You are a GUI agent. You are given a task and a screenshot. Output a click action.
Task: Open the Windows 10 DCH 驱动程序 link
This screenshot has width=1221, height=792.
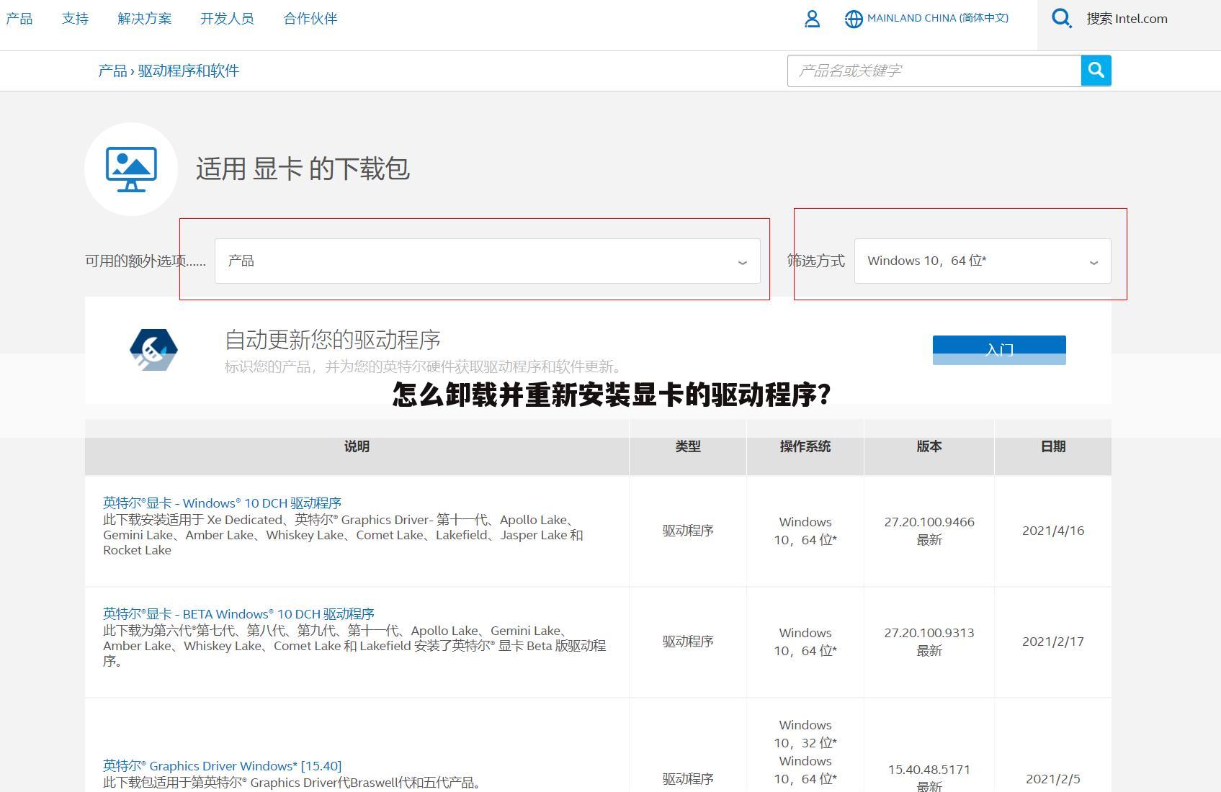click(223, 503)
